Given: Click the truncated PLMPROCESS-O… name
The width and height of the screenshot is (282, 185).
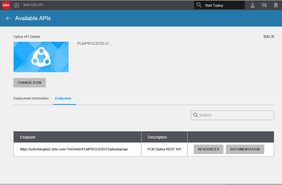Looking at the screenshot, I should [95, 44].
